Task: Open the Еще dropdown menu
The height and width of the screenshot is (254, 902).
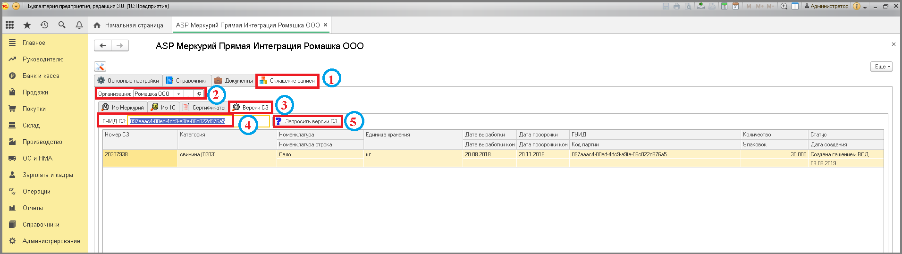Action: click(881, 67)
